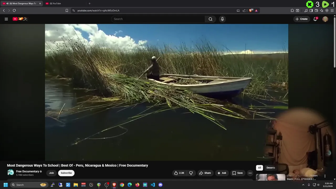Screen dimensions: 336x189
Task: Click the Join button
Action: pyautogui.click(x=51, y=173)
